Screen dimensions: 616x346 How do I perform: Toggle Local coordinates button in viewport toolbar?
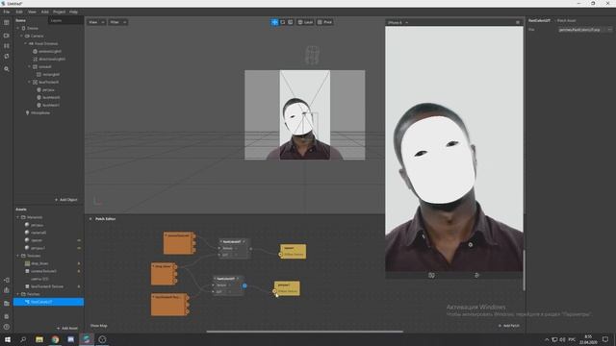coord(305,22)
